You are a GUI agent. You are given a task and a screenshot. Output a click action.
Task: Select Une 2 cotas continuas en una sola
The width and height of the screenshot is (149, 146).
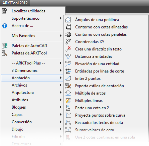point(105,137)
